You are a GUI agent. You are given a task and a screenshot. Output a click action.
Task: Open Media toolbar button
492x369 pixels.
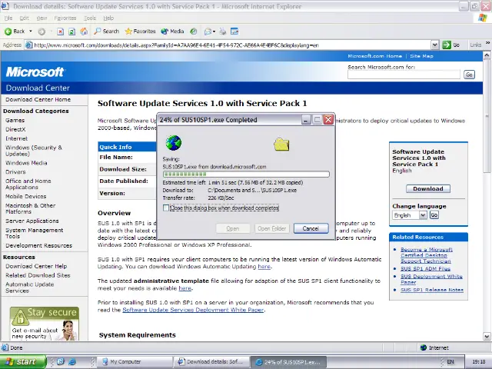[x=172, y=32]
